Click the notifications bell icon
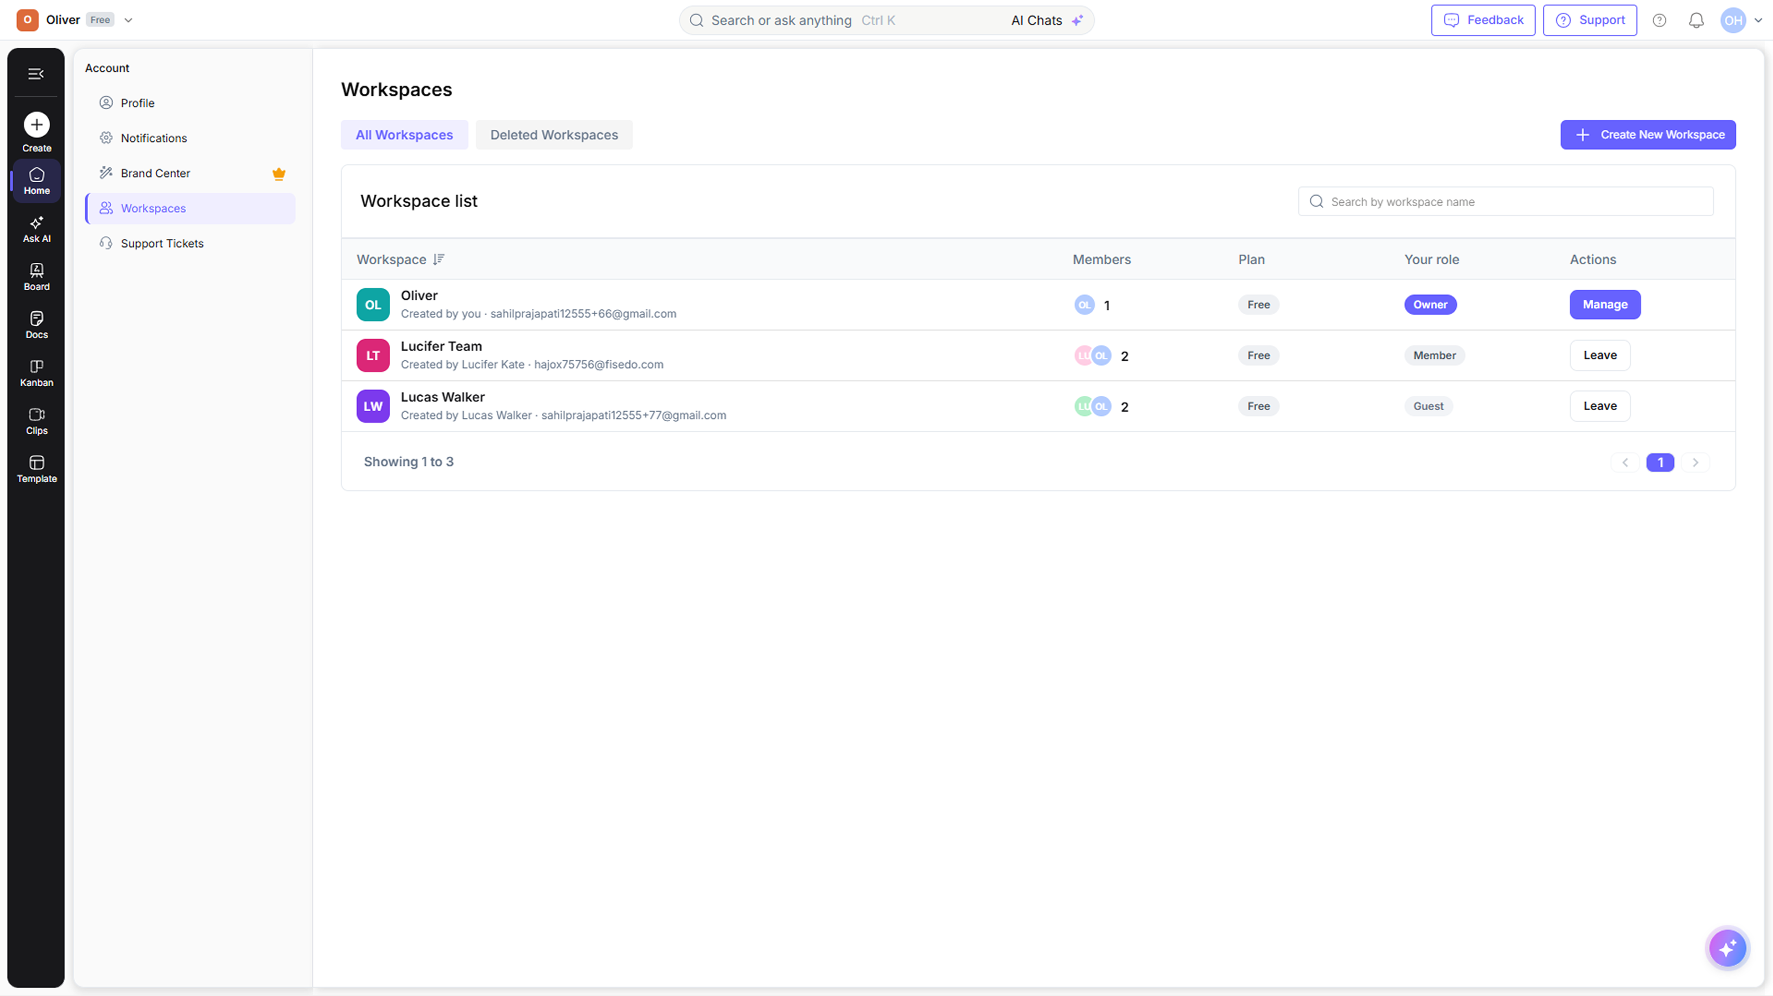The image size is (1773, 996). click(x=1696, y=20)
